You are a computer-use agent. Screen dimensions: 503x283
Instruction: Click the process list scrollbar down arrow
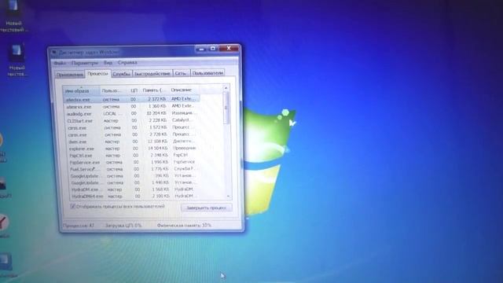tap(228, 196)
